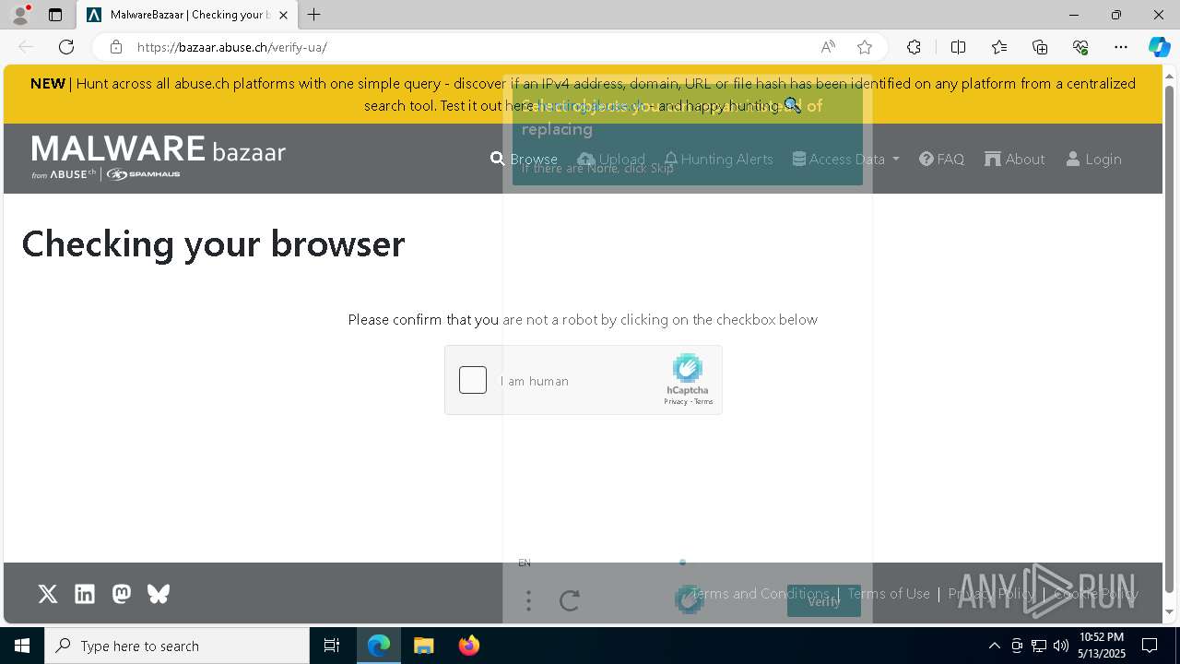Close the MalwareBazaar tab
The width and height of the screenshot is (1180, 664).
[283, 15]
